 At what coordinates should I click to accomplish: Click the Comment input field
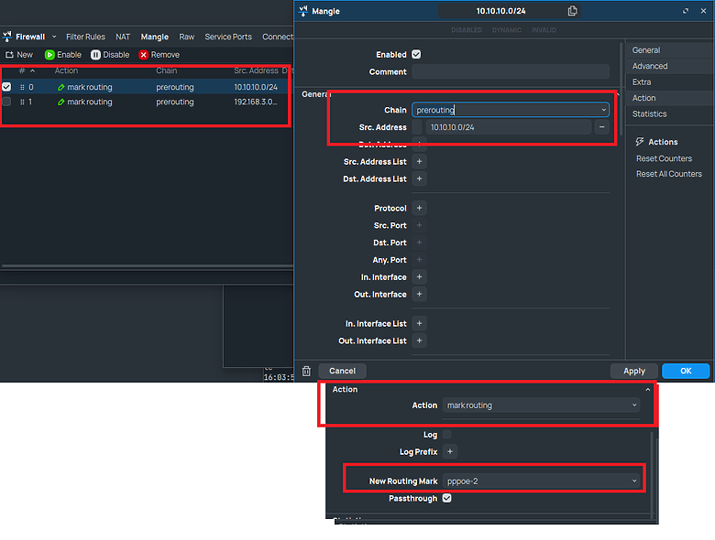[x=511, y=71]
